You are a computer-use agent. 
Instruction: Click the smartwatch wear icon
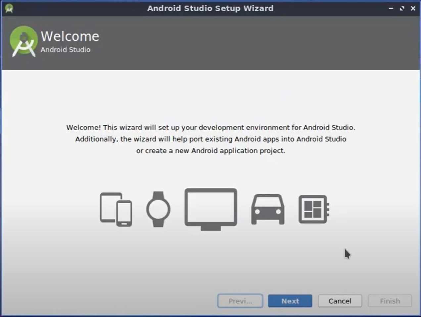pos(158,209)
